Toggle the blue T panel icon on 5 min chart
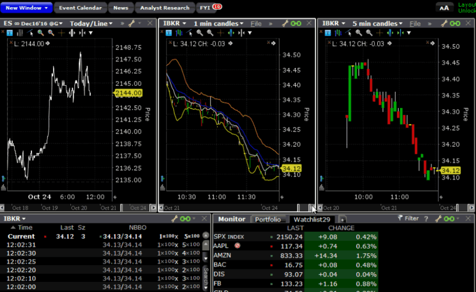 (x=328, y=33)
